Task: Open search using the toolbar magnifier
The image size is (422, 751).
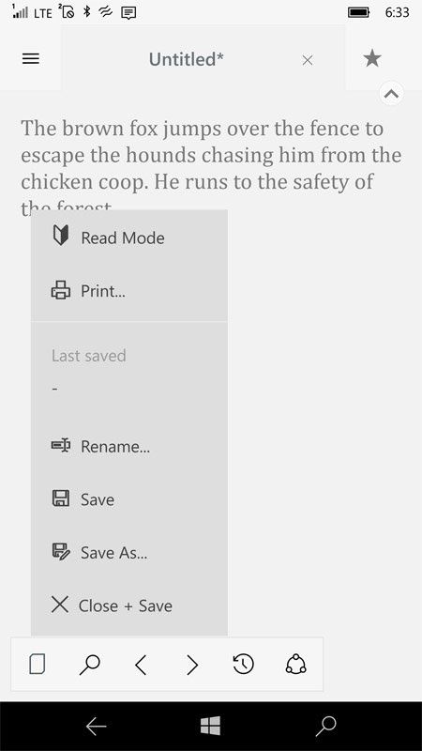Action: pyautogui.click(x=89, y=665)
